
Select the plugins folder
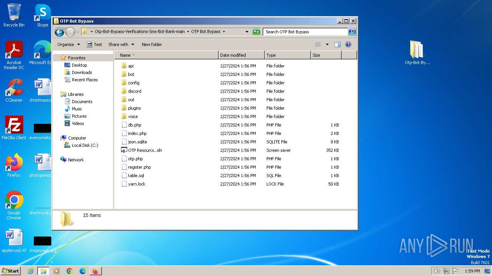coord(134,108)
